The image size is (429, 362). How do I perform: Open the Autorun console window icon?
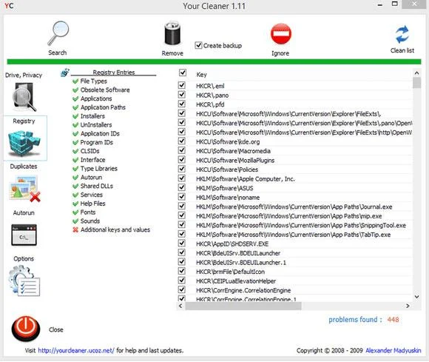[x=24, y=235]
